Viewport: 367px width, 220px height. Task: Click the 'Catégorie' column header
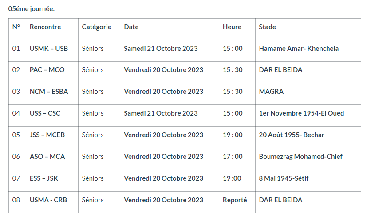click(x=96, y=27)
